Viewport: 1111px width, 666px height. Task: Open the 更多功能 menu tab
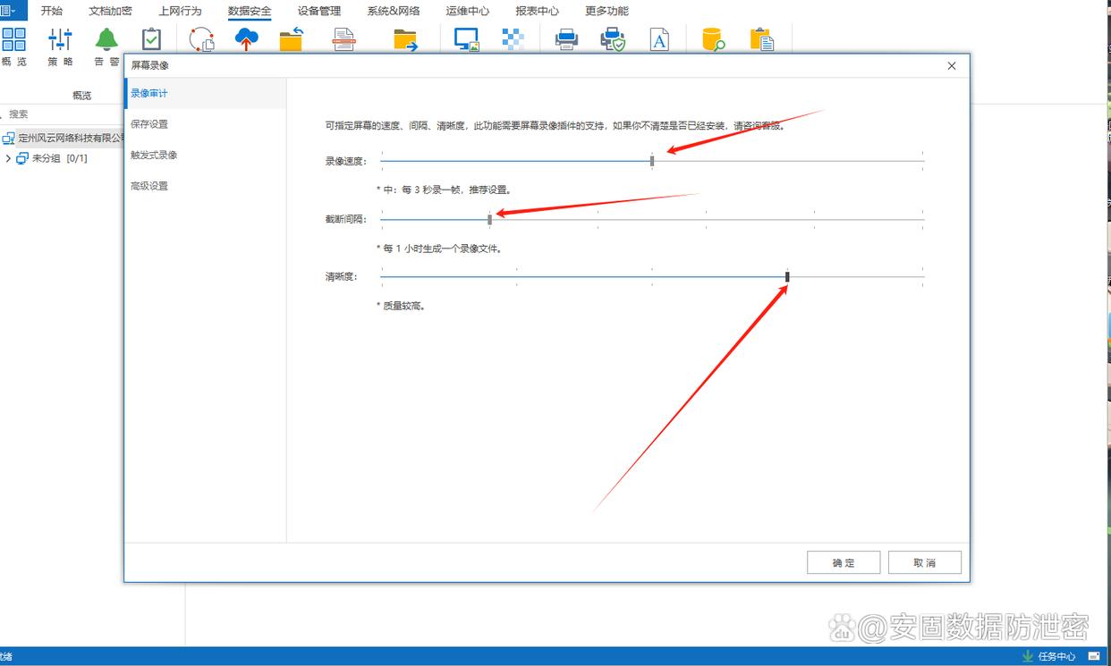607,11
